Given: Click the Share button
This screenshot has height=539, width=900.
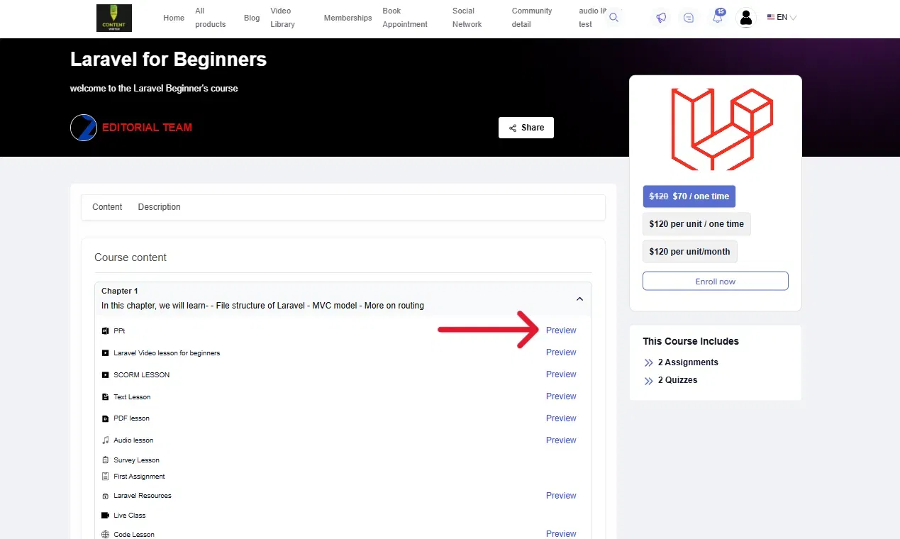Looking at the screenshot, I should [x=526, y=128].
